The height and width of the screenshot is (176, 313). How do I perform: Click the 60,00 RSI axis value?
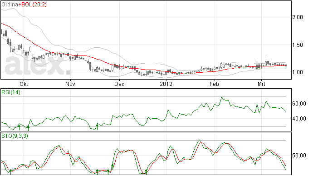point(299,104)
